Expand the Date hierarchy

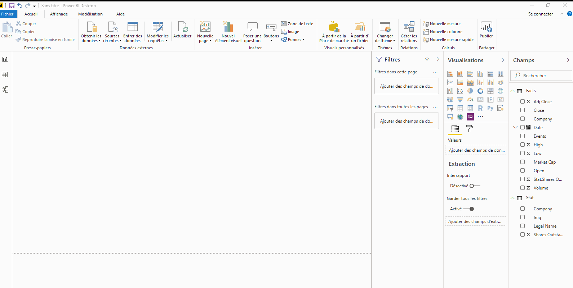click(515, 127)
